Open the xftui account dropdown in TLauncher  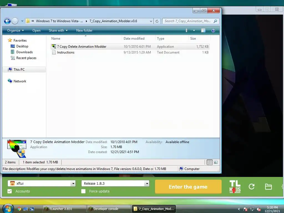[73, 184]
